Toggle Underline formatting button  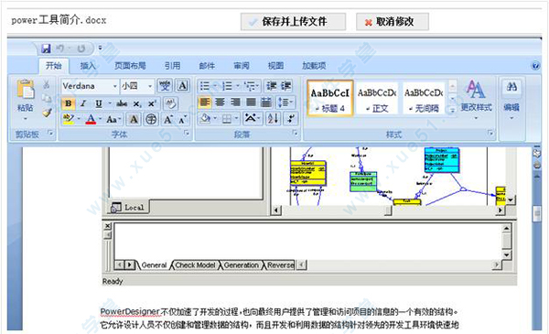(x=99, y=103)
